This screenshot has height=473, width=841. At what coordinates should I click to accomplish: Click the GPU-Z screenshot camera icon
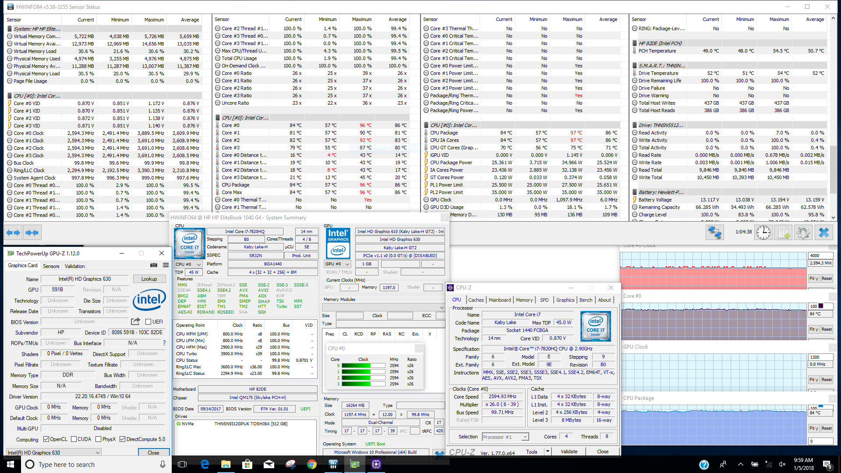coord(154,265)
